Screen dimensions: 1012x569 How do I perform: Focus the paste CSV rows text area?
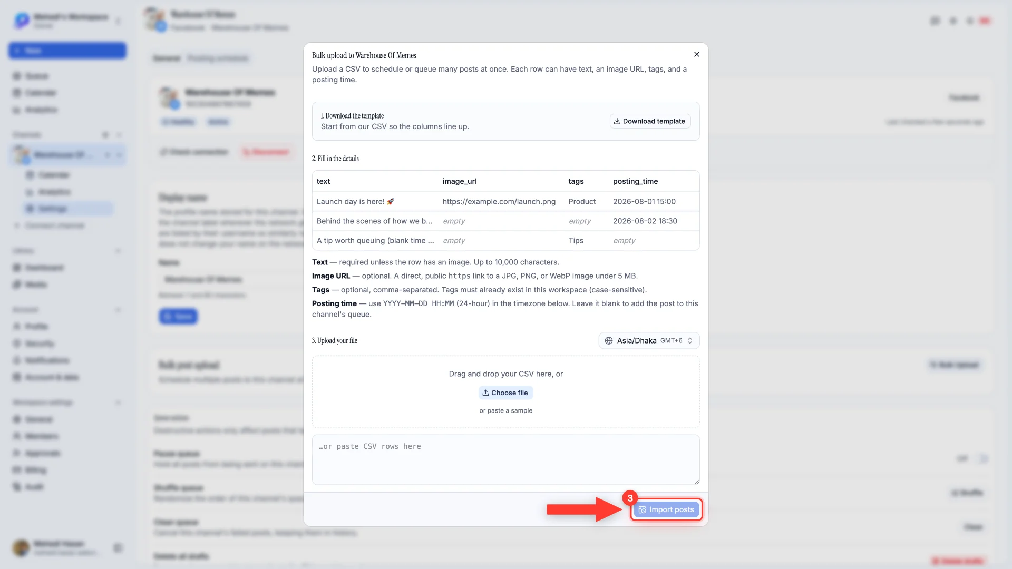505,459
